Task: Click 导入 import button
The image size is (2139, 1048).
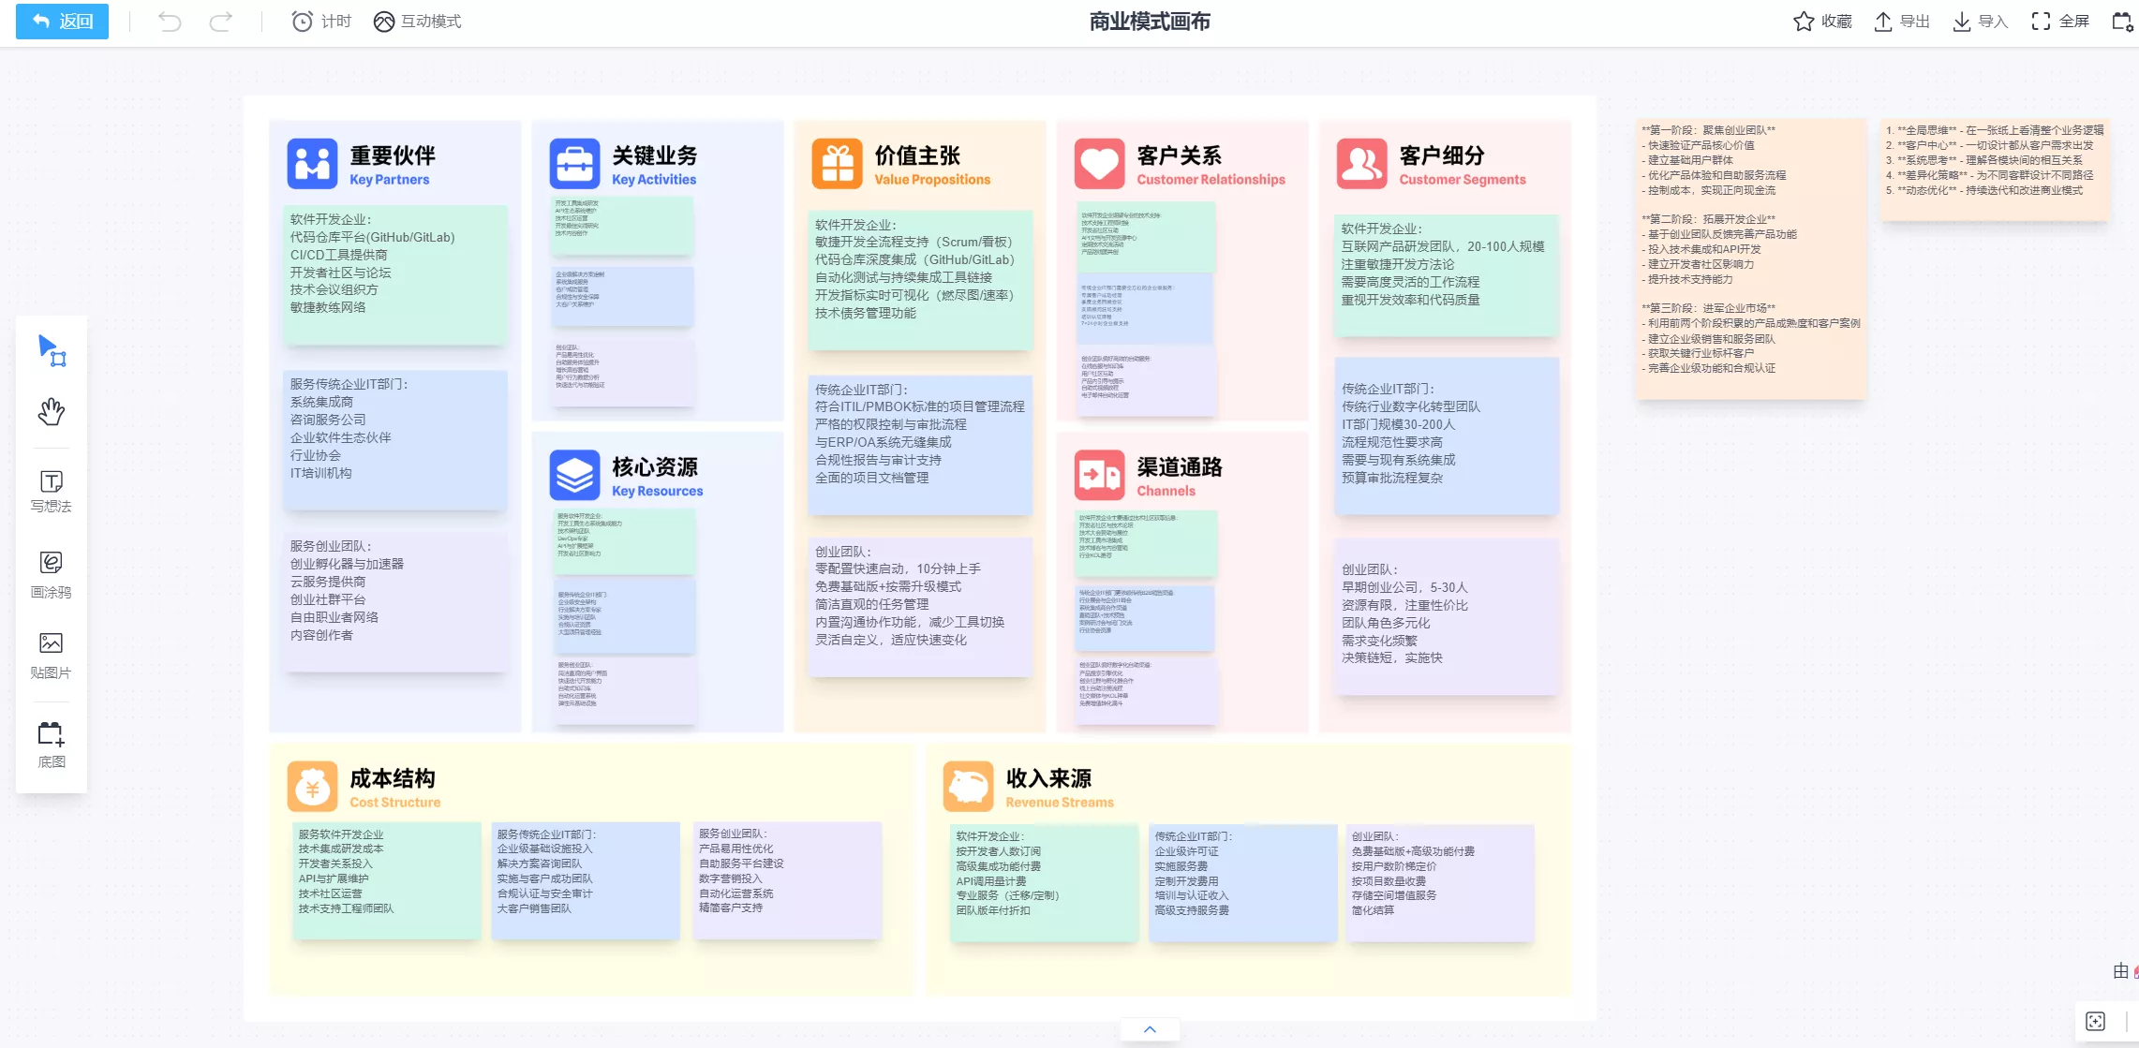Action: 1980,22
